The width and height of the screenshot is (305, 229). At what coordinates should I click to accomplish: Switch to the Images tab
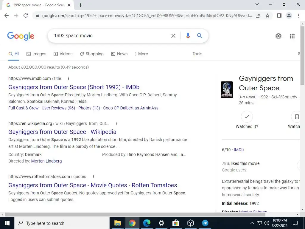coord(36,54)
